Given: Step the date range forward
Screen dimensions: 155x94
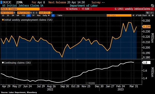Looking at the screenshot, I should [37, 13].
